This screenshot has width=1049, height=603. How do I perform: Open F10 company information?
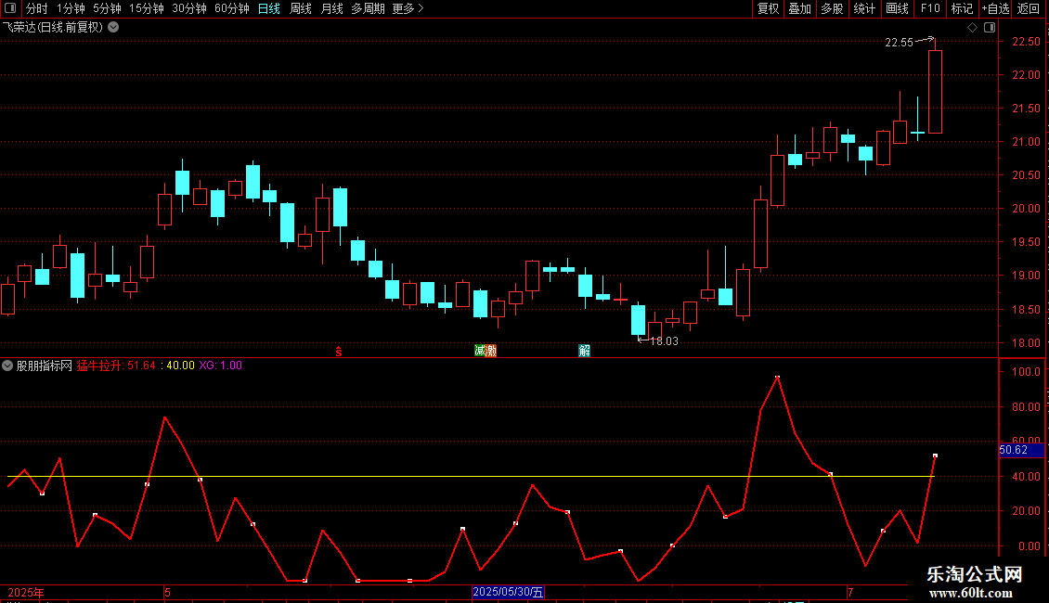click(x=930, y=8)
